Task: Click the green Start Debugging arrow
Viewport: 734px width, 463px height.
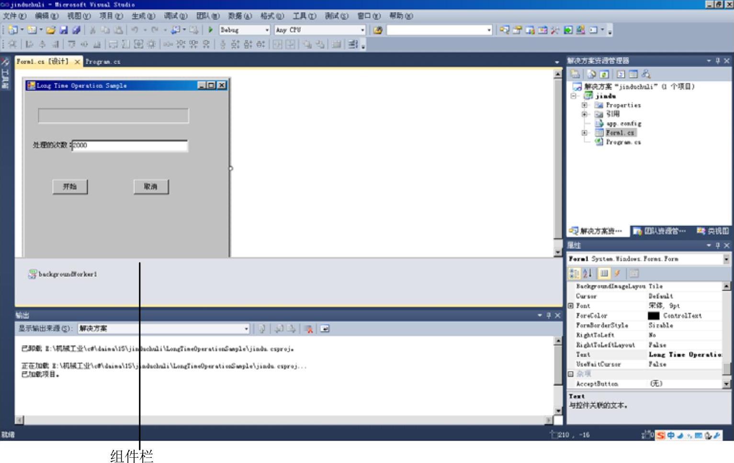Action: pyautogui.click(x=210, y=30)
